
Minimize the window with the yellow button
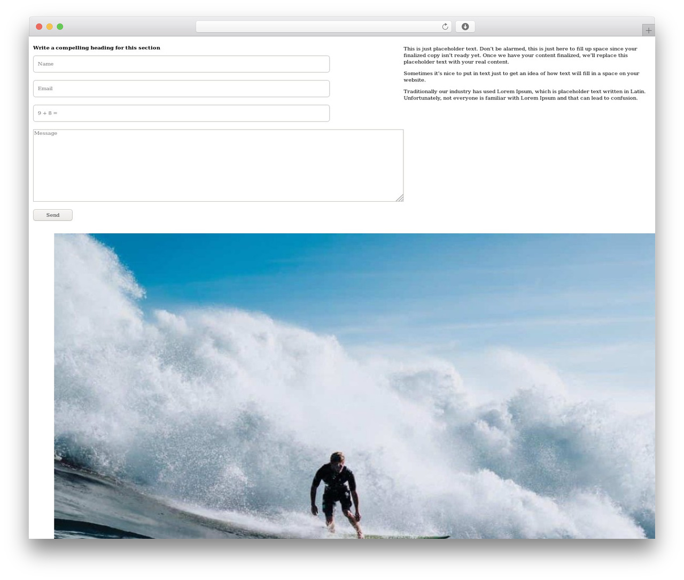coord(50,27)
